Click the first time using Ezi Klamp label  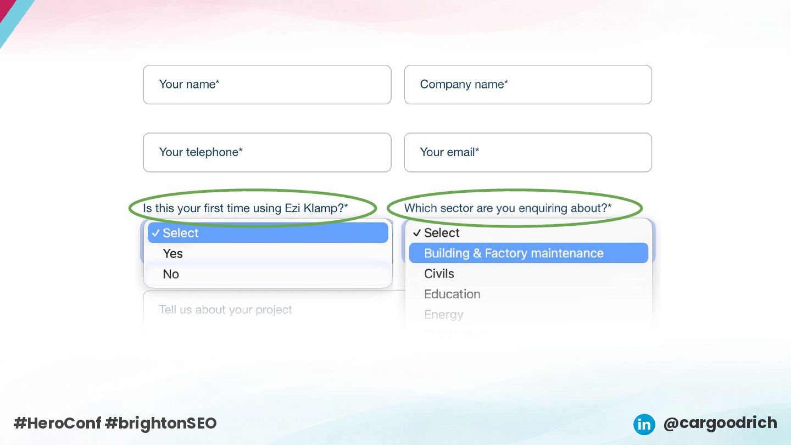pyautogui.click(x=246, y=208)
